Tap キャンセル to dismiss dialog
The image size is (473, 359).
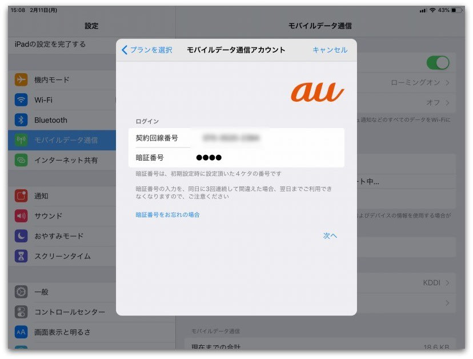click(330, 50)
